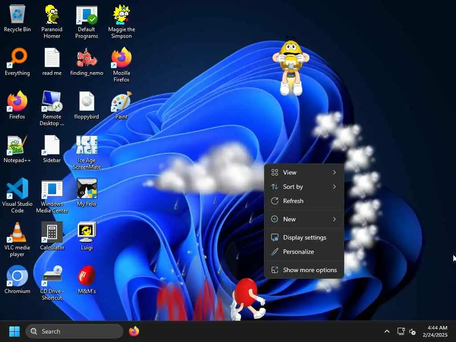Click Show more options entry

304,270
